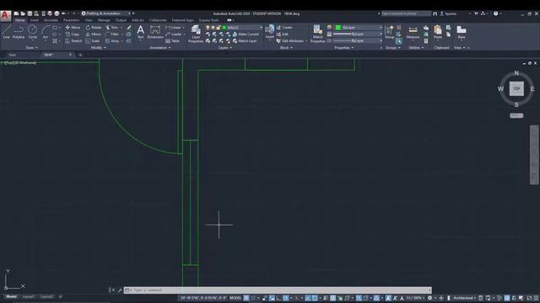
Task: Open Drafting & Annotation workspace dropdown
Action: pos(129,13)
